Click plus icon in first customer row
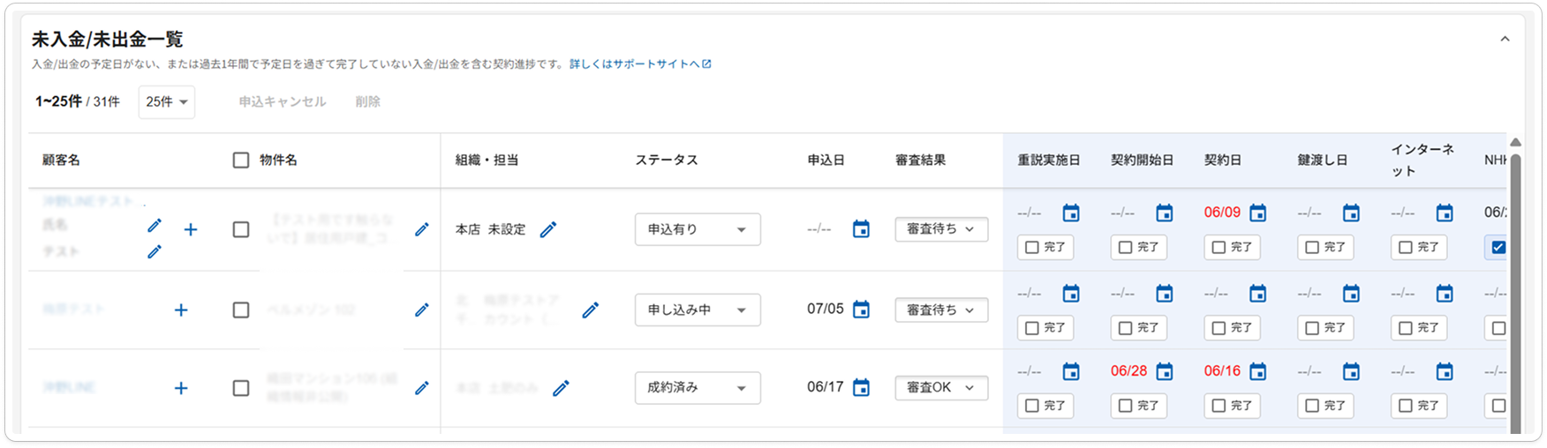This screenshot has height=448, width=1547. (191, 229)
